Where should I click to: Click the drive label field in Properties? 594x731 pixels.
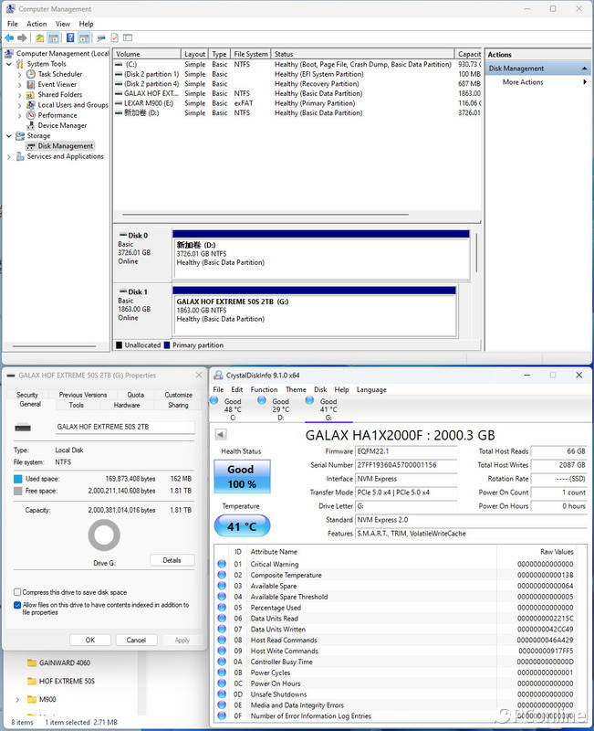pyautogui.click(x=125, y=427)
